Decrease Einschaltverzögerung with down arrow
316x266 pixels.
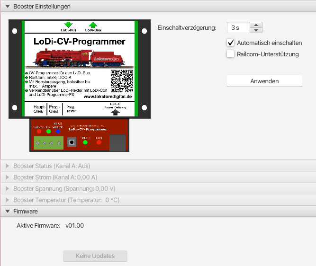click(x=256, y=30)
